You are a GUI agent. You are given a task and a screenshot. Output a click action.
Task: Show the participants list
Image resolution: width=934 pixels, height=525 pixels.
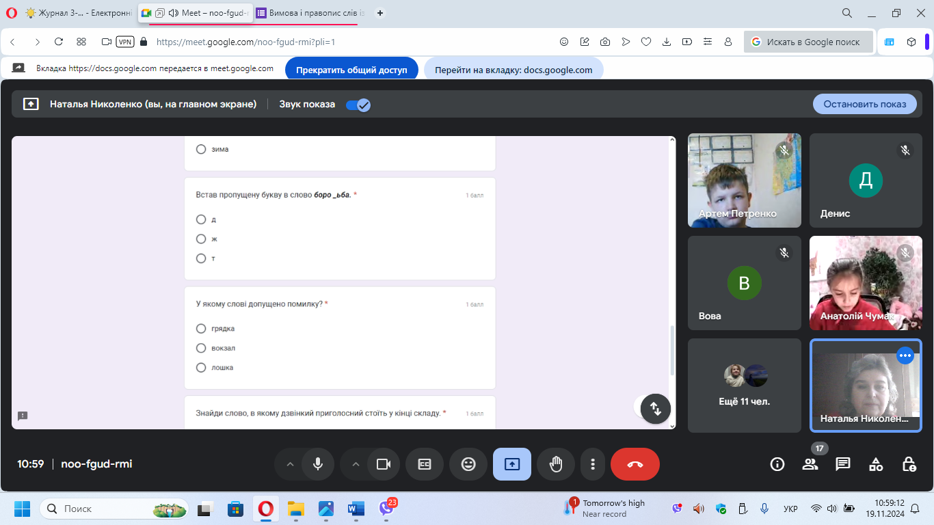pyautogui.click(x=810, y=464)
